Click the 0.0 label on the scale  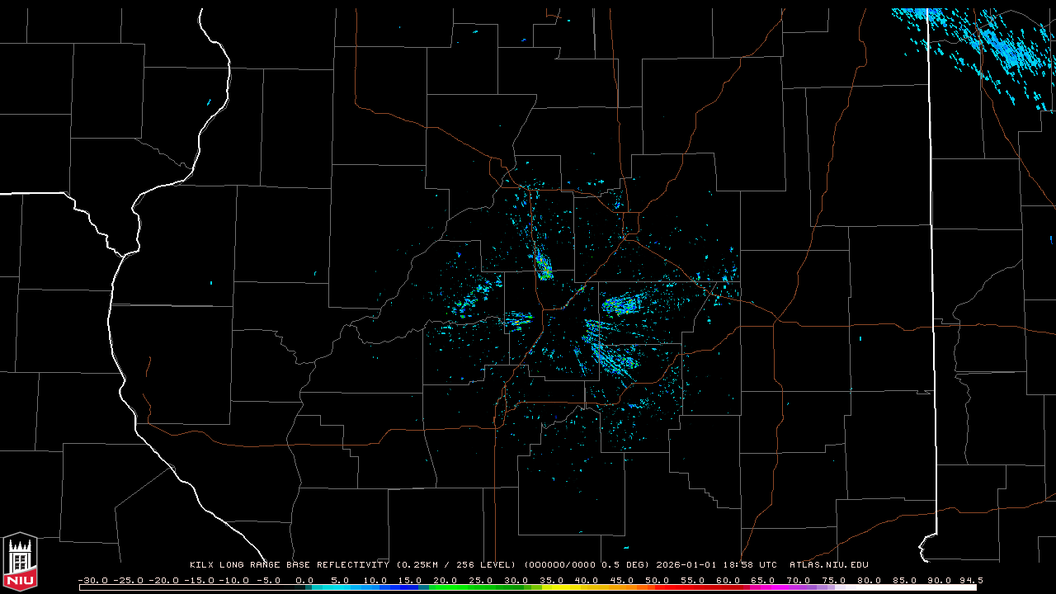tap(304, 580)
